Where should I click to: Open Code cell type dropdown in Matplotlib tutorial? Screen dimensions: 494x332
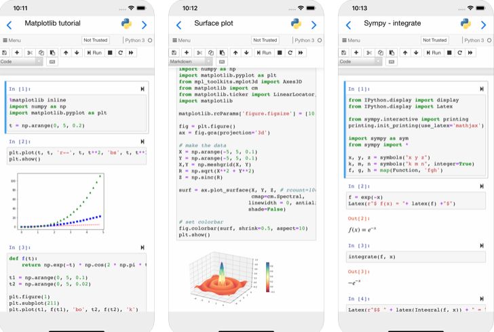click(x=21, y=62)
